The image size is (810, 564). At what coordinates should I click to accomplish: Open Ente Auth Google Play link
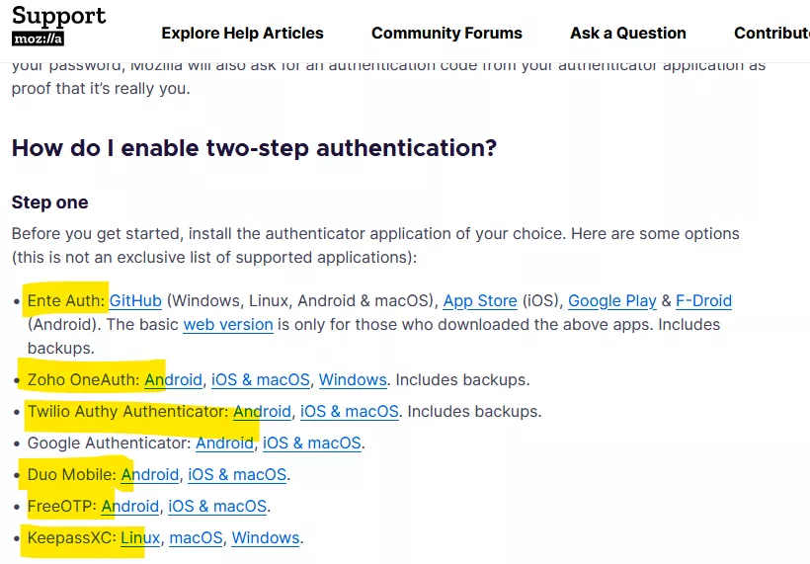(x=612, y=300)
